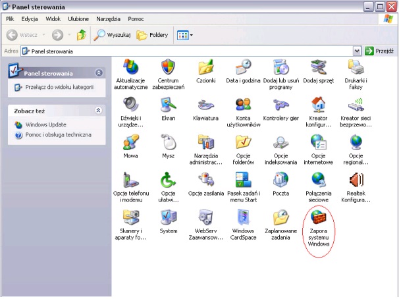The height and width of the screenshot is (299, 399).
Task: Collapse the Panel sterowania sidebar section
Action: [x=99, y=73]
